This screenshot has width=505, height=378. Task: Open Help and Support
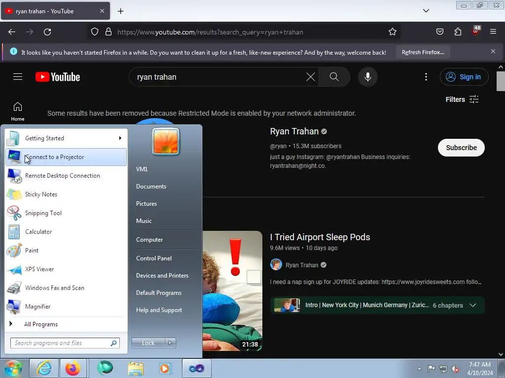(159, 310)
